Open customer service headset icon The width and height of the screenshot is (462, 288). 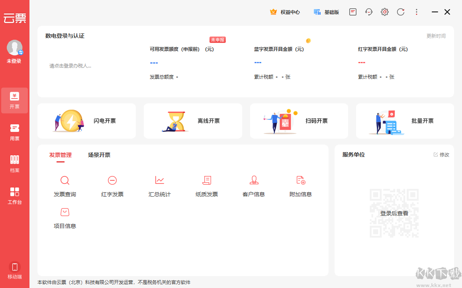coord(368,12)
